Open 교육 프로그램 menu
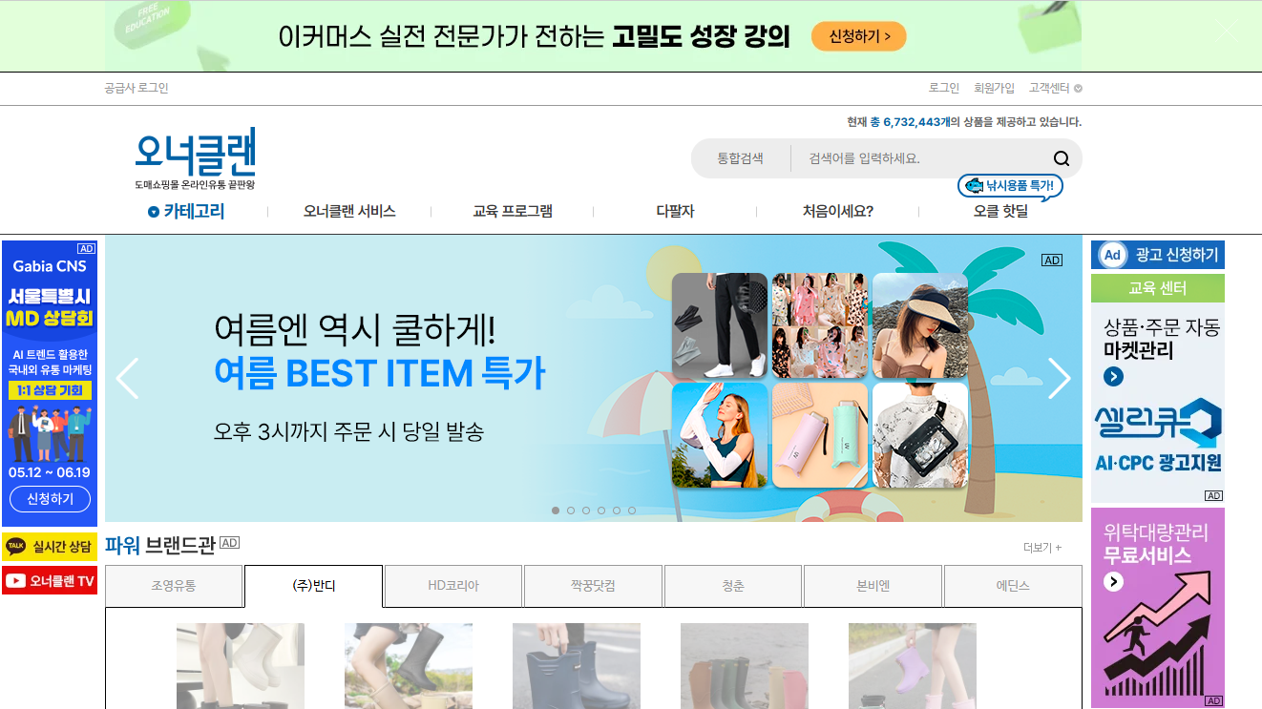 [513, 212]
